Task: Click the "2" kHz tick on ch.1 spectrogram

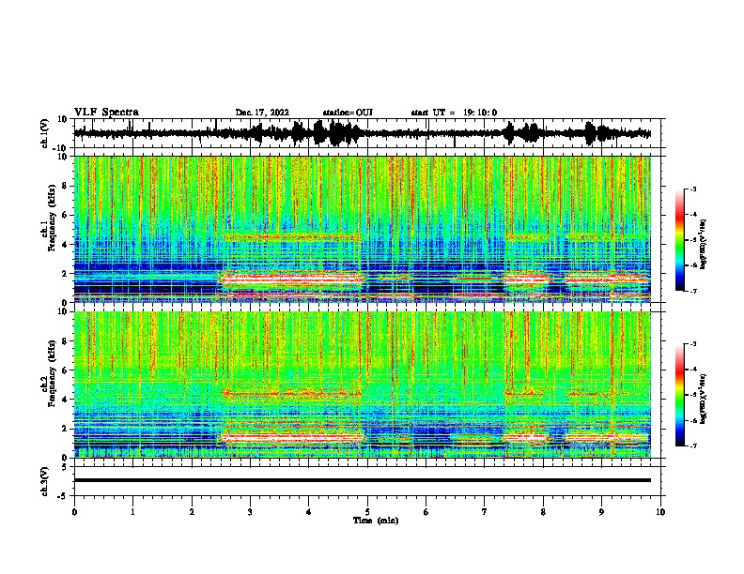Action: [66, 273]
